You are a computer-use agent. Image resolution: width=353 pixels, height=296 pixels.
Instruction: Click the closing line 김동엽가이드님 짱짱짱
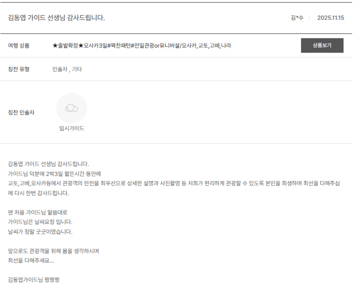37,280
